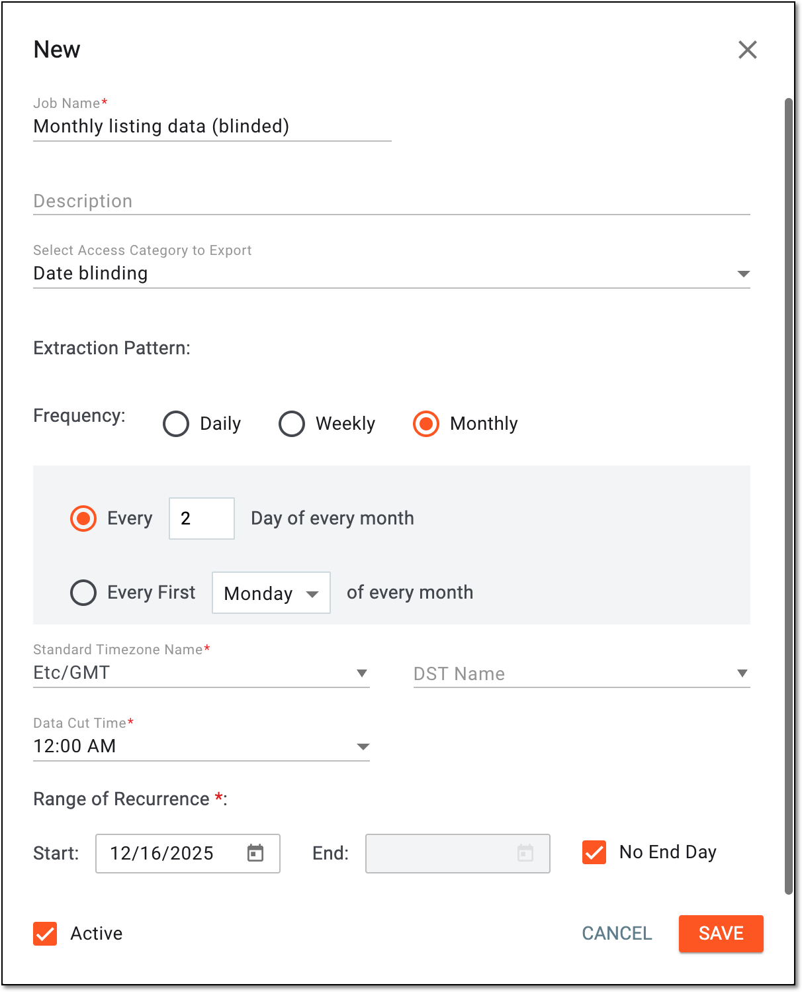Toggle the Active checkbox

coord(45,934)
